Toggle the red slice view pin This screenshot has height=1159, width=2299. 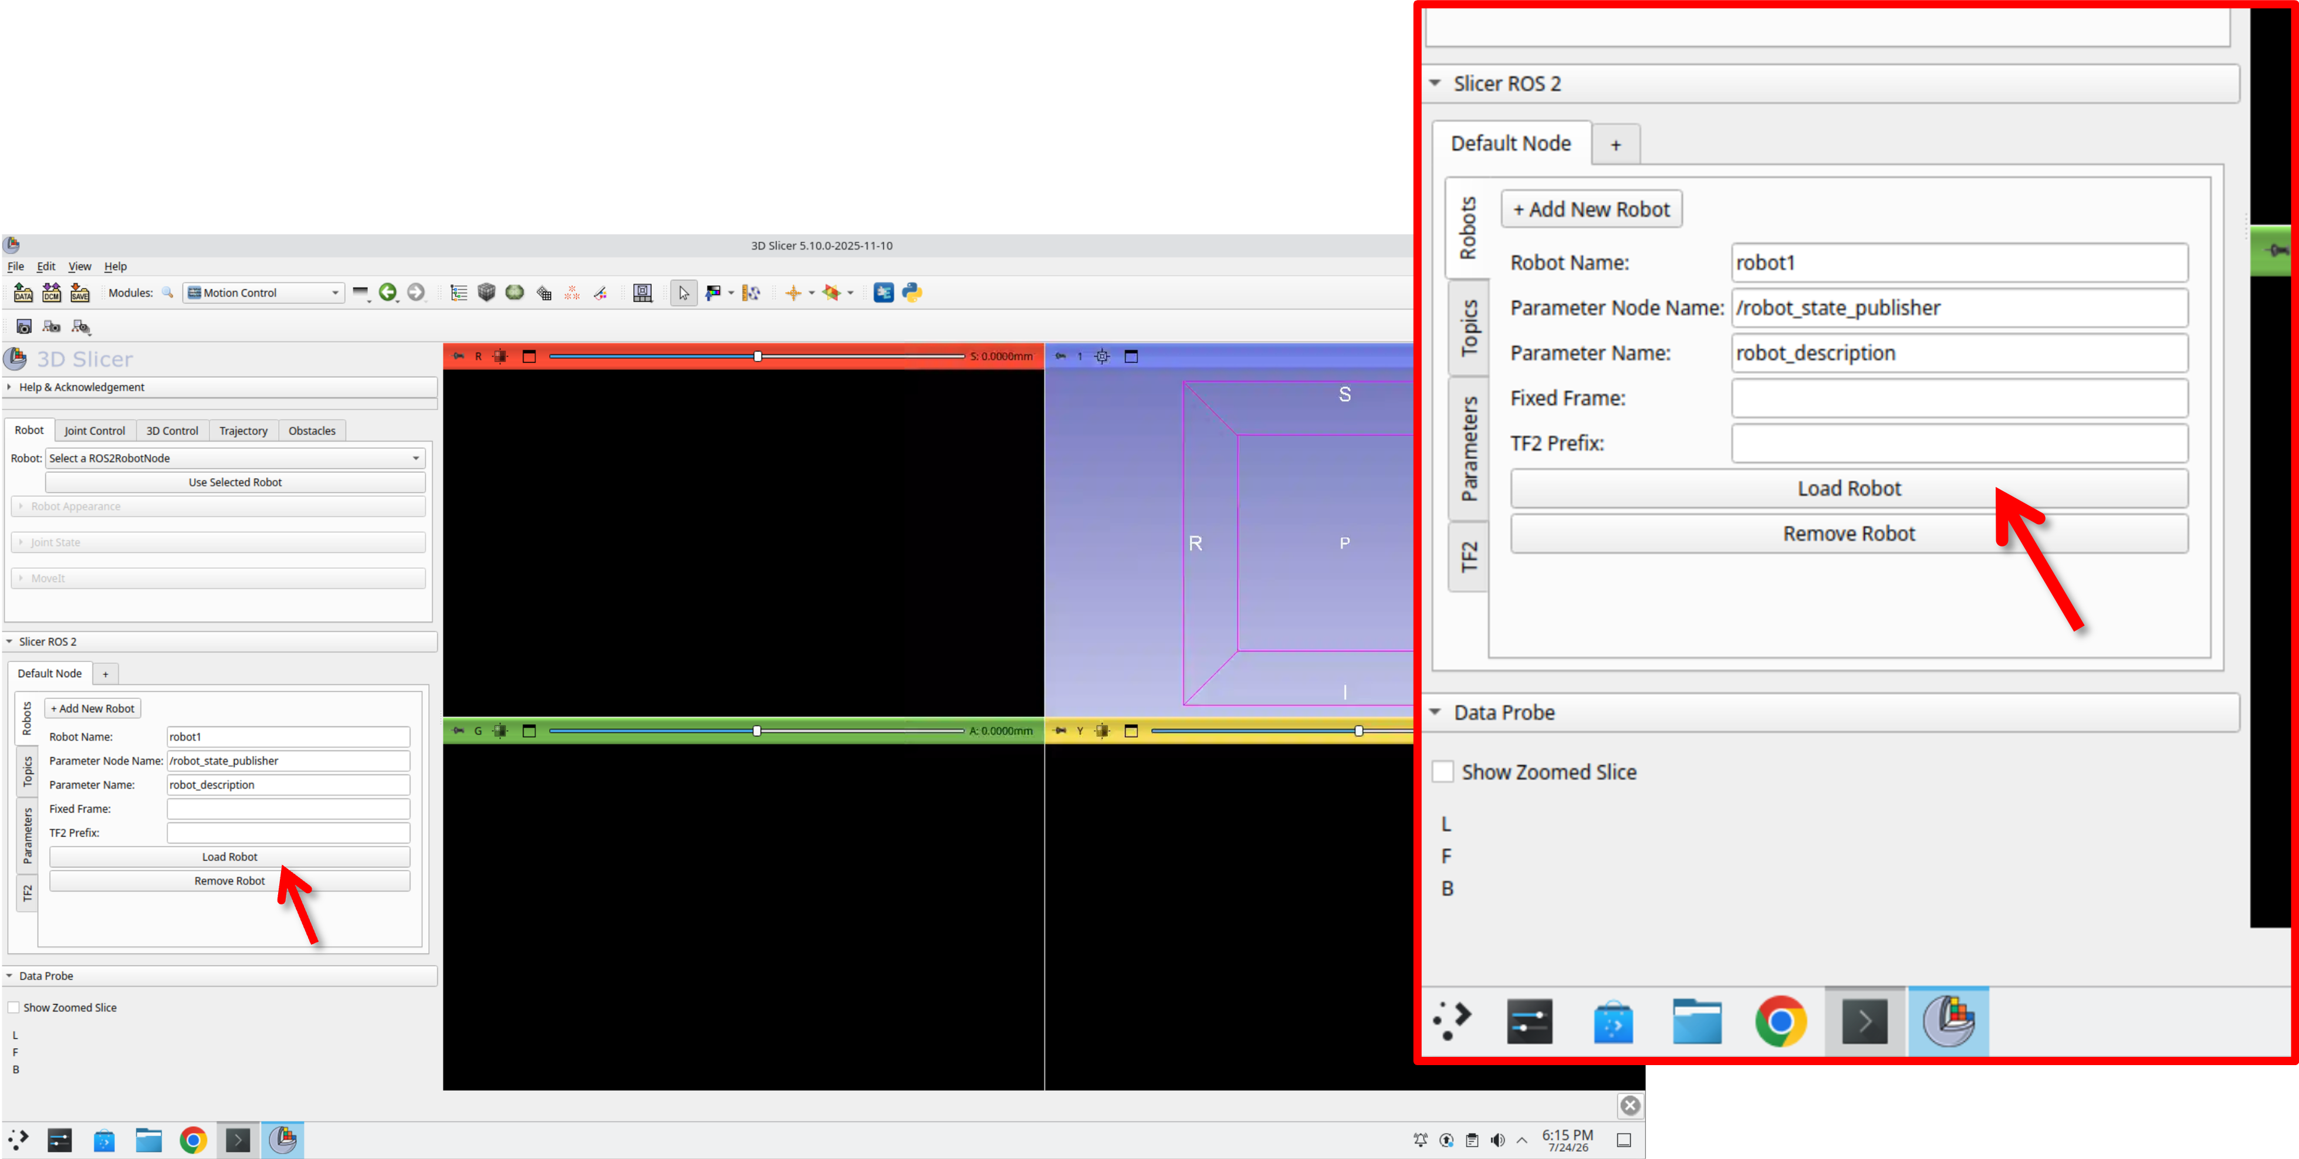pyautogui.click(x=458, y=356)
